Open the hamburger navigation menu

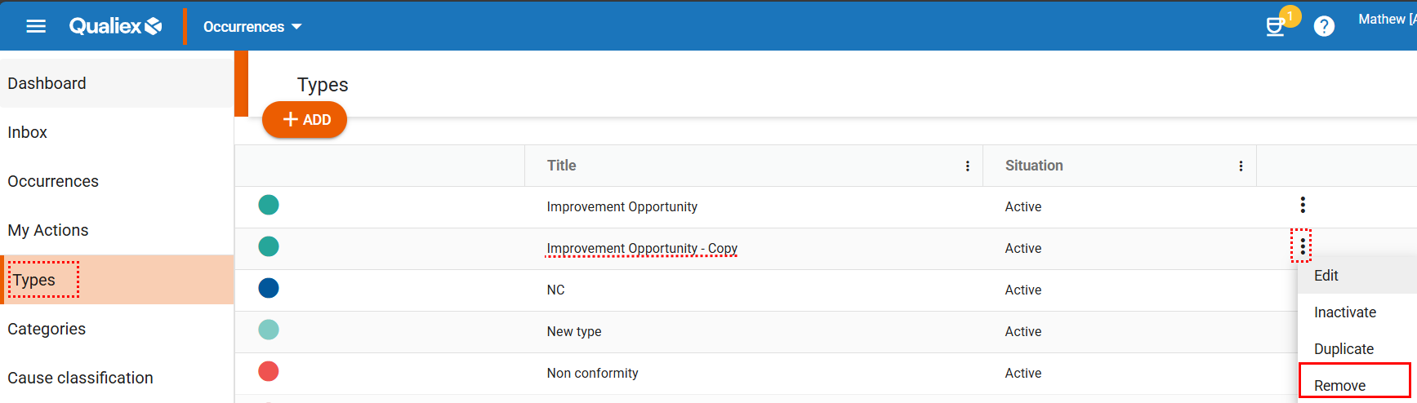36,26
